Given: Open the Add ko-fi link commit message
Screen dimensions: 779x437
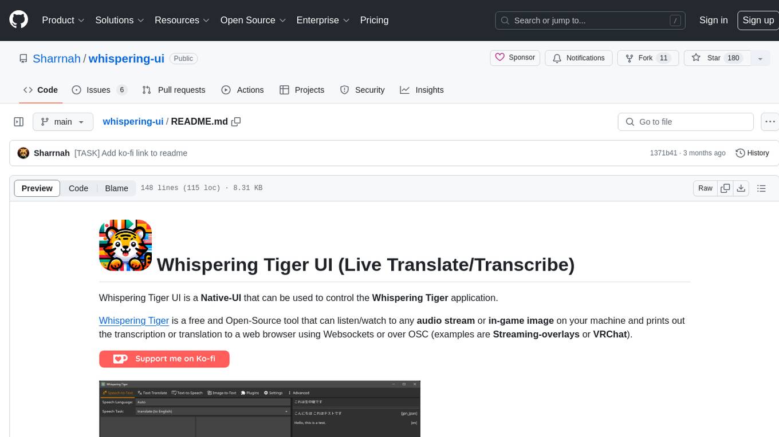Looking at the screenshot, I should (131, 153).
